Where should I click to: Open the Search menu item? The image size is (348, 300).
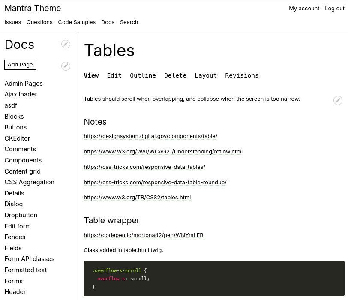click(x=129, y=22)
